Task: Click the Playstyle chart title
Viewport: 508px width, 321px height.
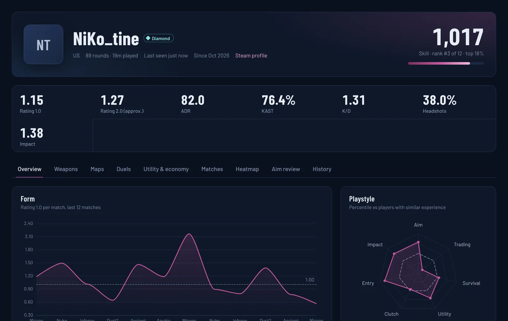Action: tap(362, 199)
